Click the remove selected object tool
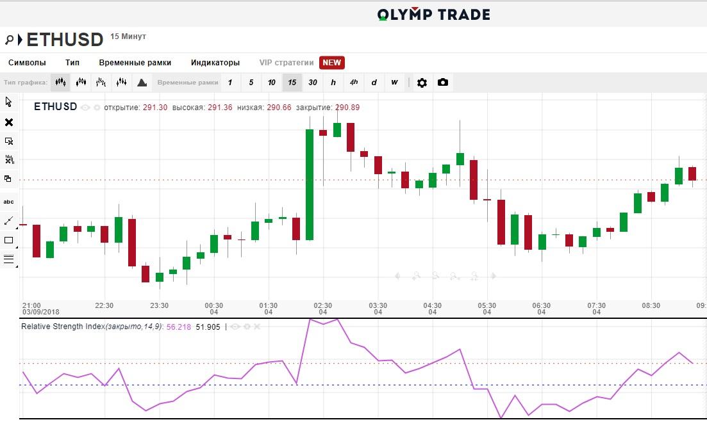 coord(8,141)
